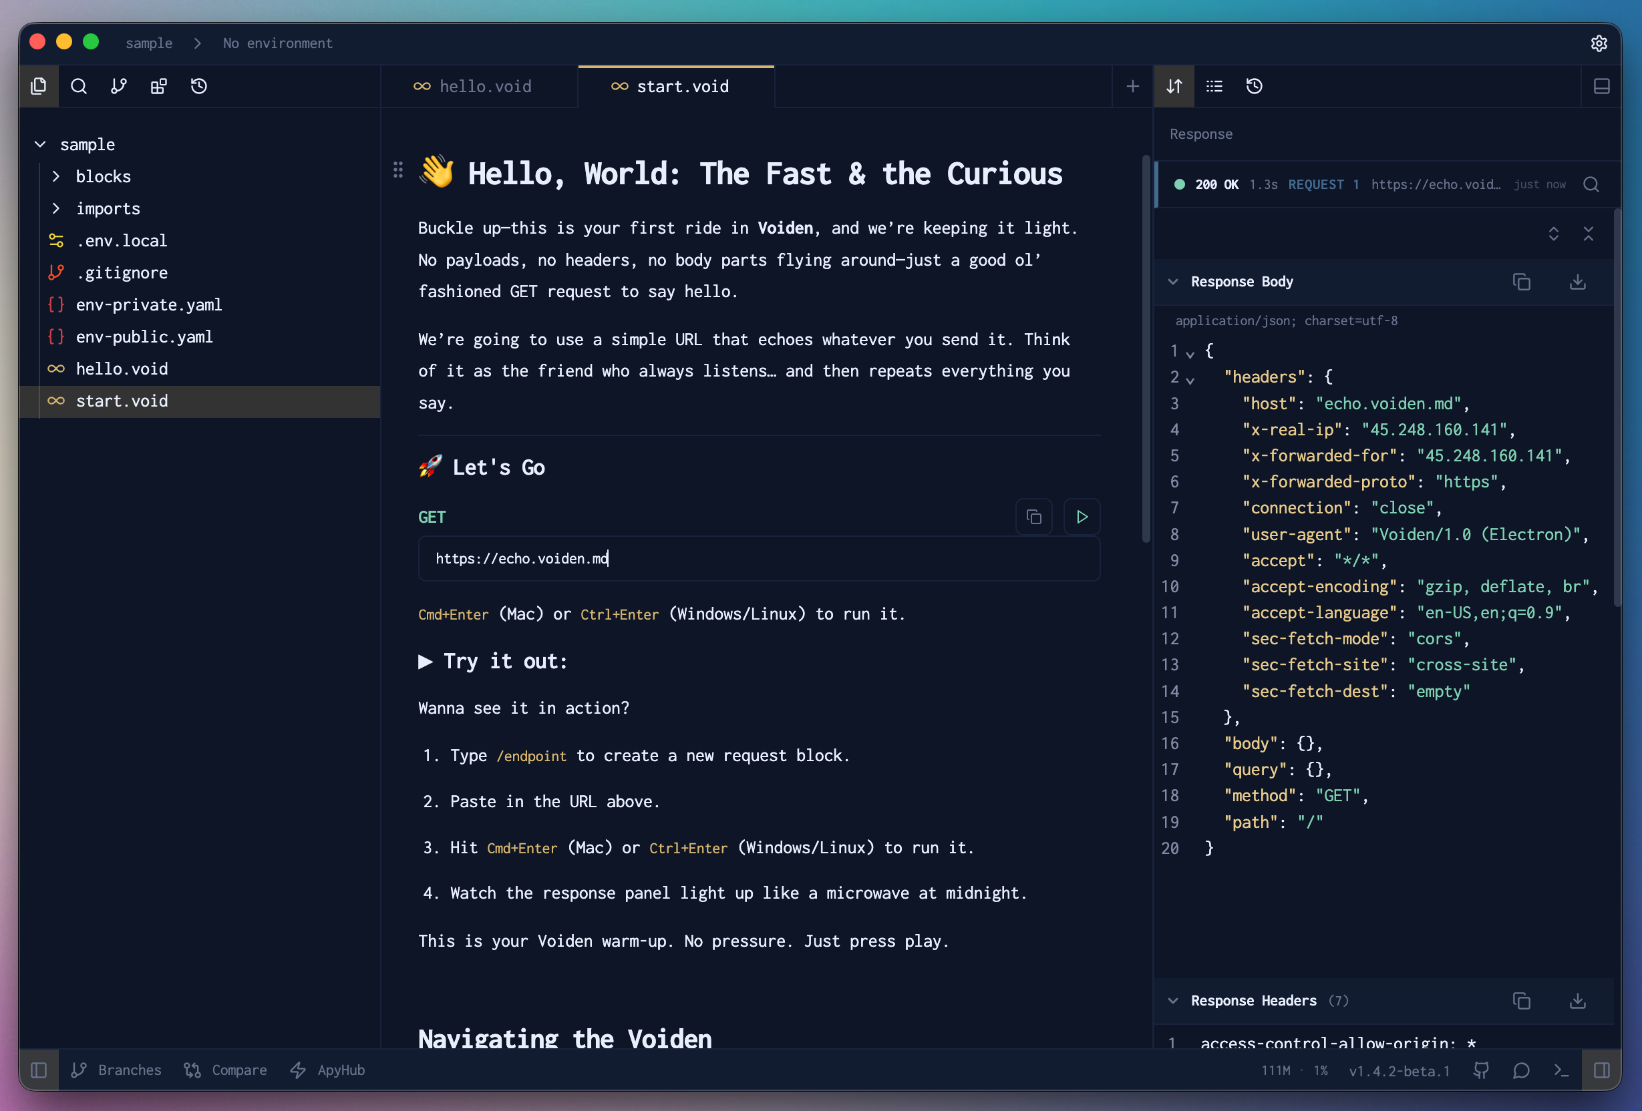Open settings gear in title bar
The width and height of the screenshot is (1642, 1111).
(1599, 43)
